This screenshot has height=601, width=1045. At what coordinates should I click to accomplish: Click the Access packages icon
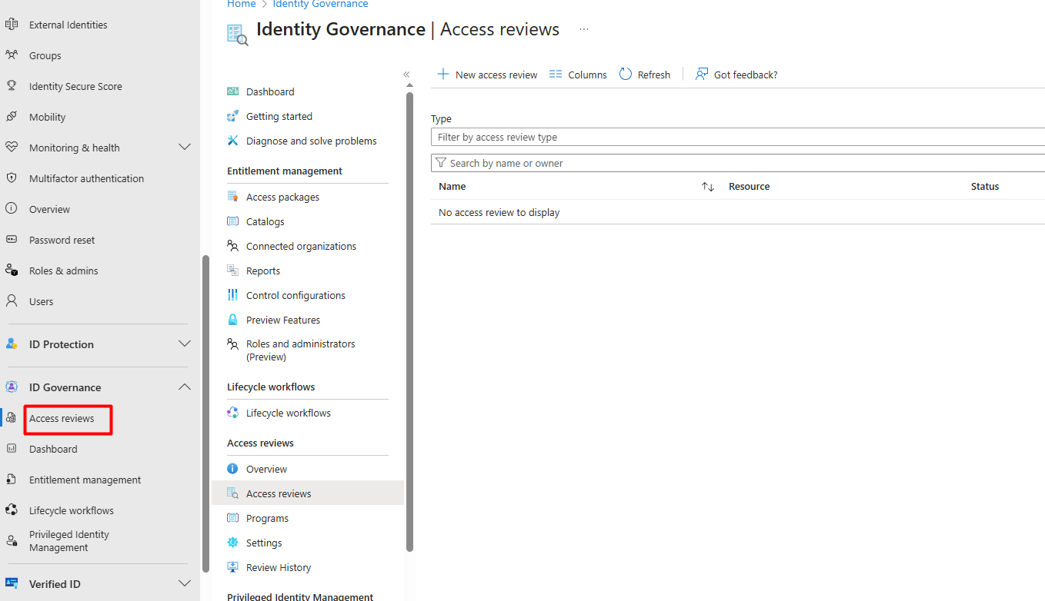pyautogui.click(x=232, y=197)
